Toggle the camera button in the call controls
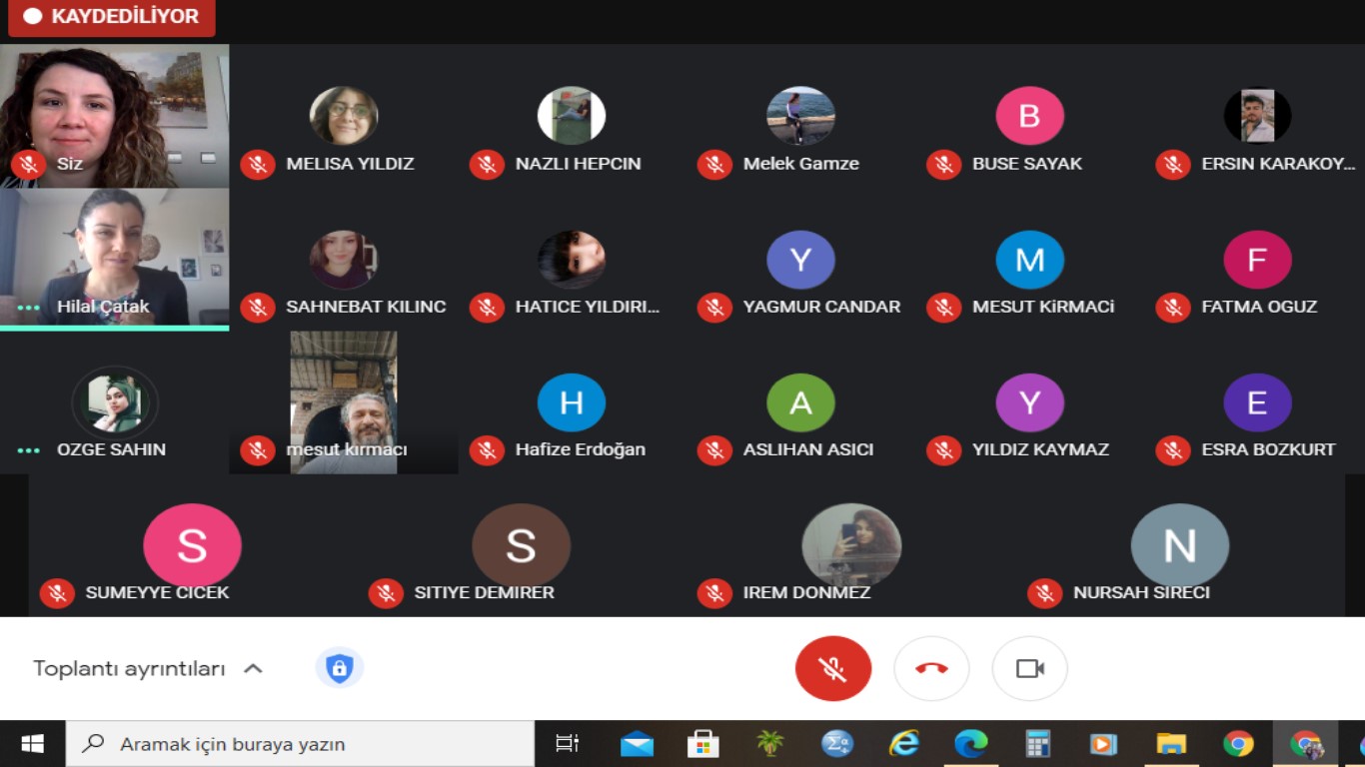1365x767 pixels. coord(1029,668)
